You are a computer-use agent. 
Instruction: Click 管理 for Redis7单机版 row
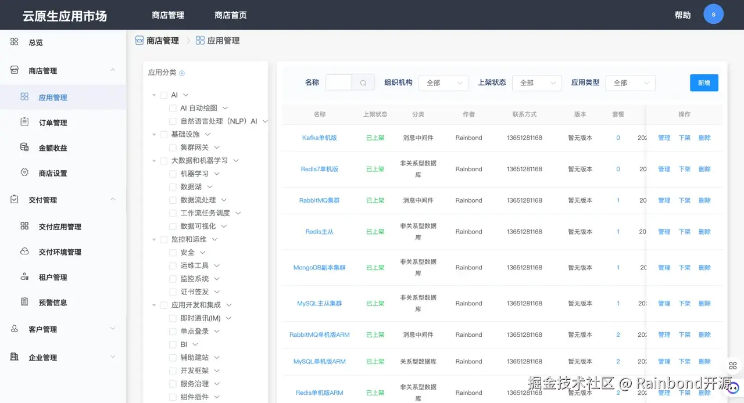coord(664,170)
